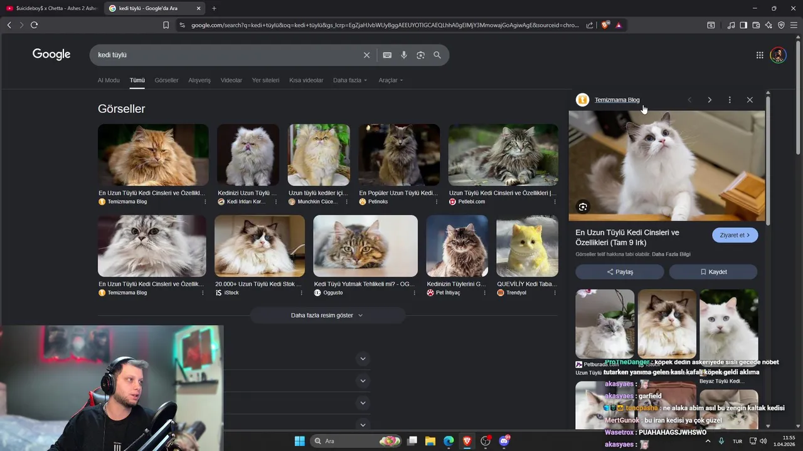Open Microsoft Edge from the taskbar
Viewport: 803px width, 451px height.
(449, 441)
